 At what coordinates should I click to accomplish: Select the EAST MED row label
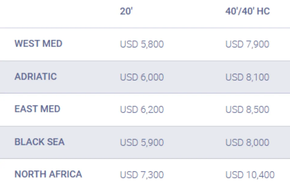point(37,109)
